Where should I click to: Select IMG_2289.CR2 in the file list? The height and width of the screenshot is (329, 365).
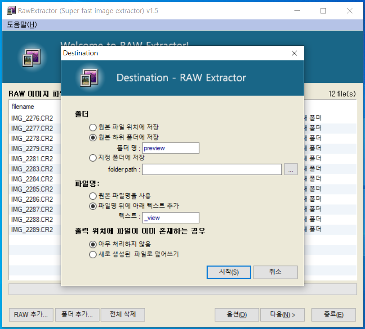pyautogui.click(x=32, y=230)
